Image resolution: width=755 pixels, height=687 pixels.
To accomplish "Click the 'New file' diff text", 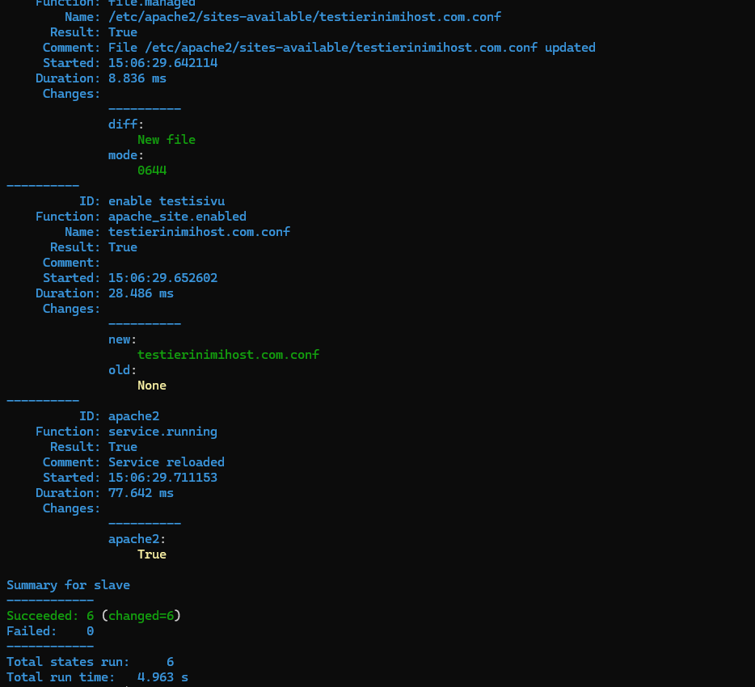I will tap(167, 140).
